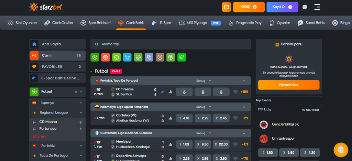Select the volleyball sport filter icon
352x161 pixels.
(x=138, y=57)
